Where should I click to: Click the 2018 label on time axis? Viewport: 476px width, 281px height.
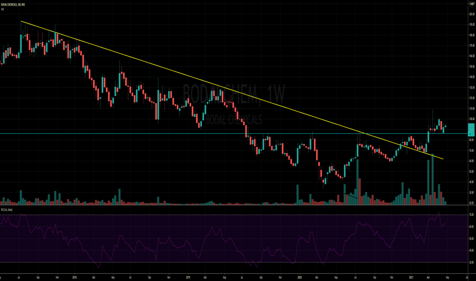click(x=75, y=277)
